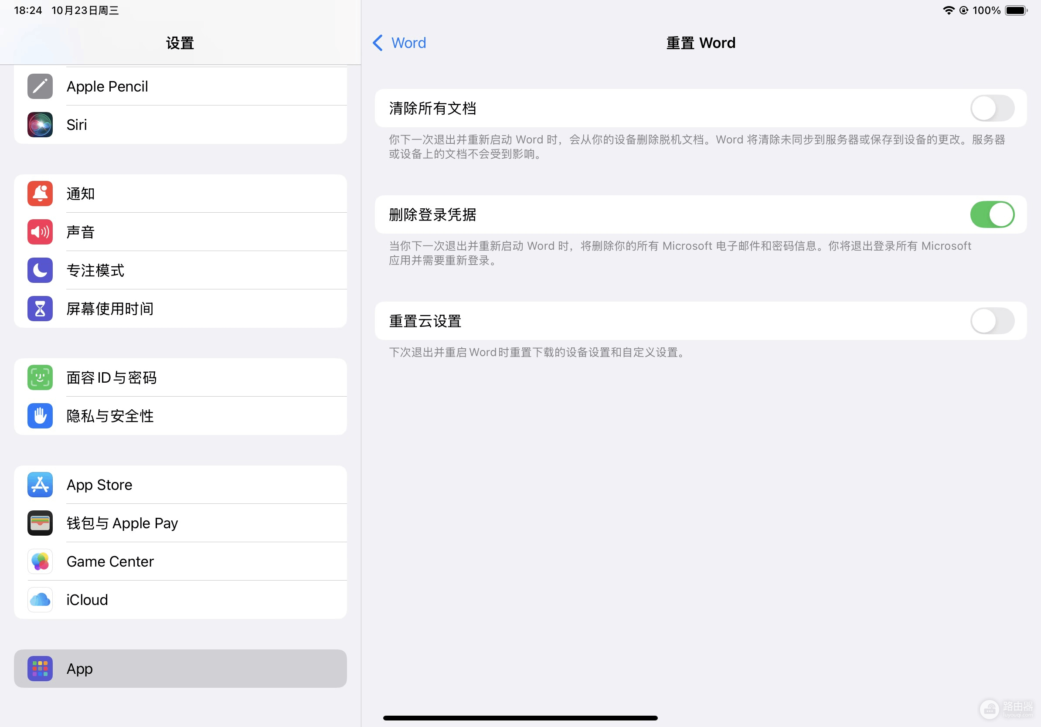This screenshot has height=727, width=1041.
Task: Open 通知 settings
Action: tap(180, 194)
